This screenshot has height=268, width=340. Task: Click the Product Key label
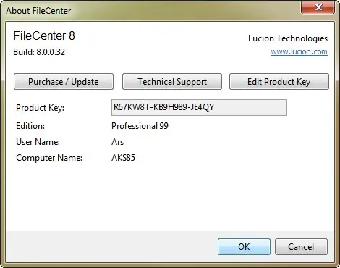40,108
